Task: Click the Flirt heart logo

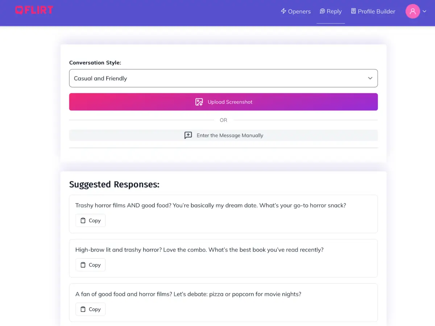Action: click(19, 10)
